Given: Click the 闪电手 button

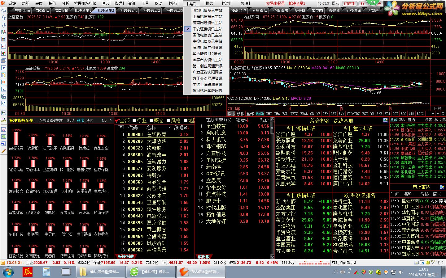Looking at the screenshot, I should pyautogui.click(x=350, y=3).
